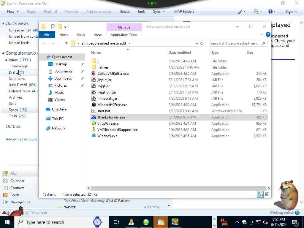Open the Home ribbon tab

click(64, 35)
